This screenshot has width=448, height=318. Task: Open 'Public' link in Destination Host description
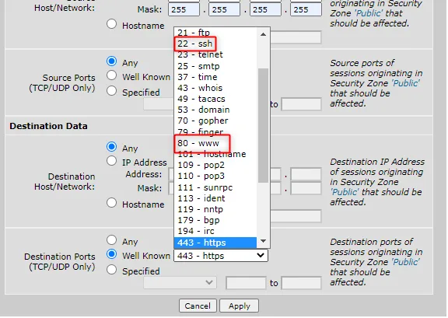pyautogui.click(x=345, y=192)
